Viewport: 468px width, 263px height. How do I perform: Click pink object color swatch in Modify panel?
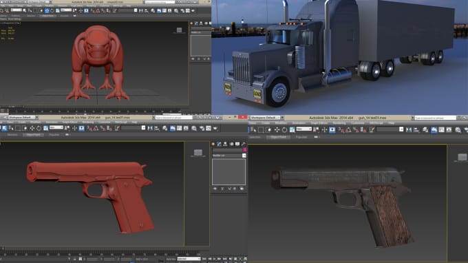[x=245, y=149]
